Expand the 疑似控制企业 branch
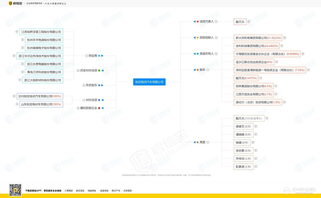Viewport: 321px width, 198px height. click(x=78, y=108)
